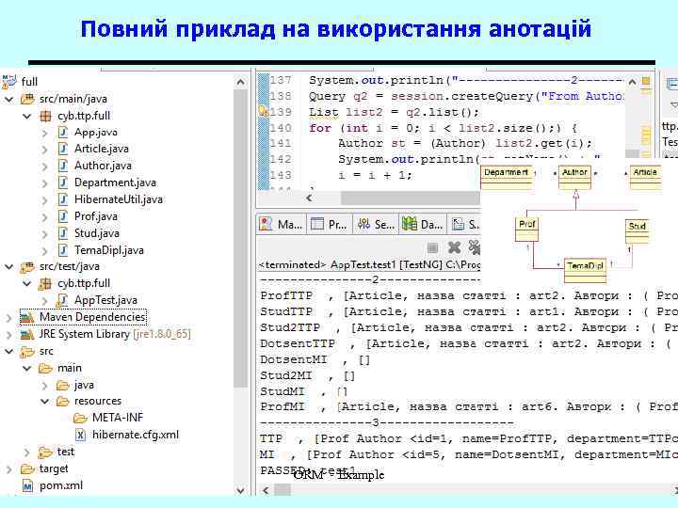The width and height of the screenshot is (678, 508).
Task: Collapse the main folder under src
Action: (x=27, y=368)
